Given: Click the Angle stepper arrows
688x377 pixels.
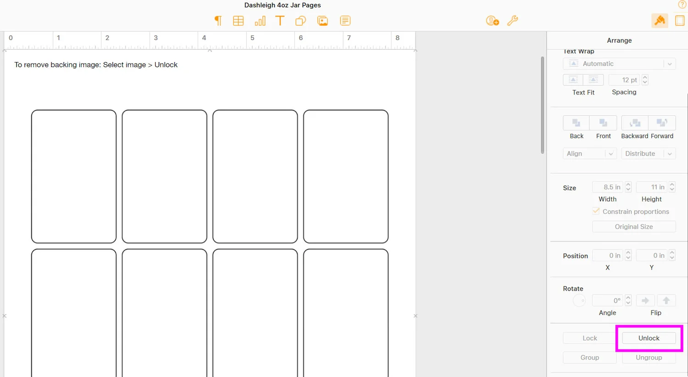Looking at the screenshot, I should click(x=628, y=301).
